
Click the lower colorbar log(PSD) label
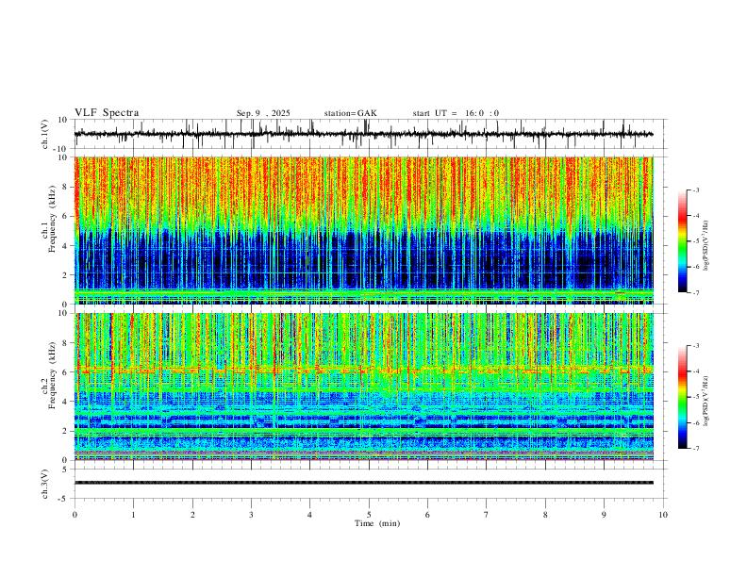click(x=706, y=401)
